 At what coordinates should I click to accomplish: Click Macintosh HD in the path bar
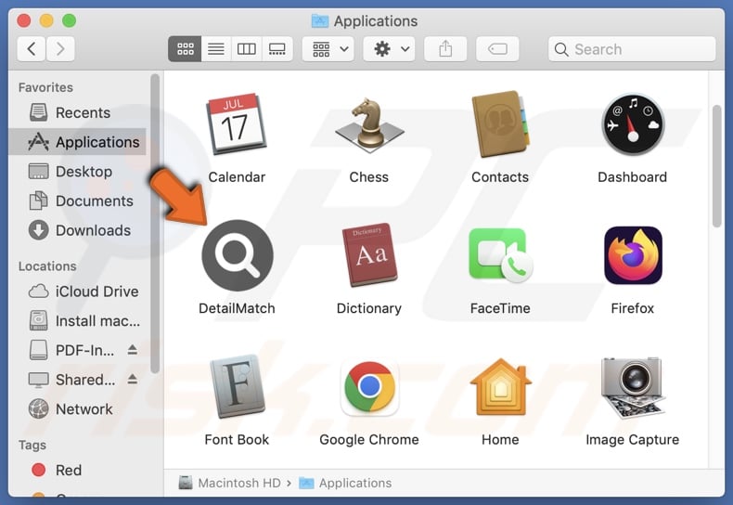pyautogui.click(x=229, y=483)
